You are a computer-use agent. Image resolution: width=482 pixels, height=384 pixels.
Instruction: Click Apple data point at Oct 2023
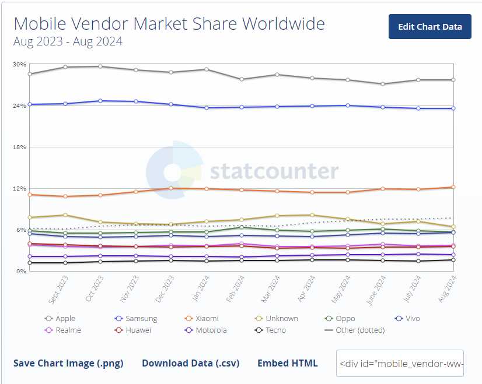(100, 66)
